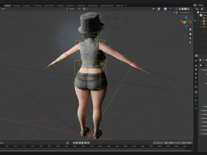Click the green Y axis on the gizmo
The width and height of the screenshot is (207, 155).
[185, 22]
